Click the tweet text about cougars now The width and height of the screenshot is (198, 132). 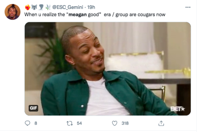click(x=95, y=15)
